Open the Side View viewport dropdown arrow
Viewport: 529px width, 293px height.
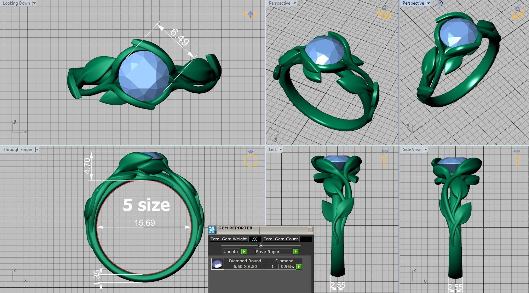426,150
